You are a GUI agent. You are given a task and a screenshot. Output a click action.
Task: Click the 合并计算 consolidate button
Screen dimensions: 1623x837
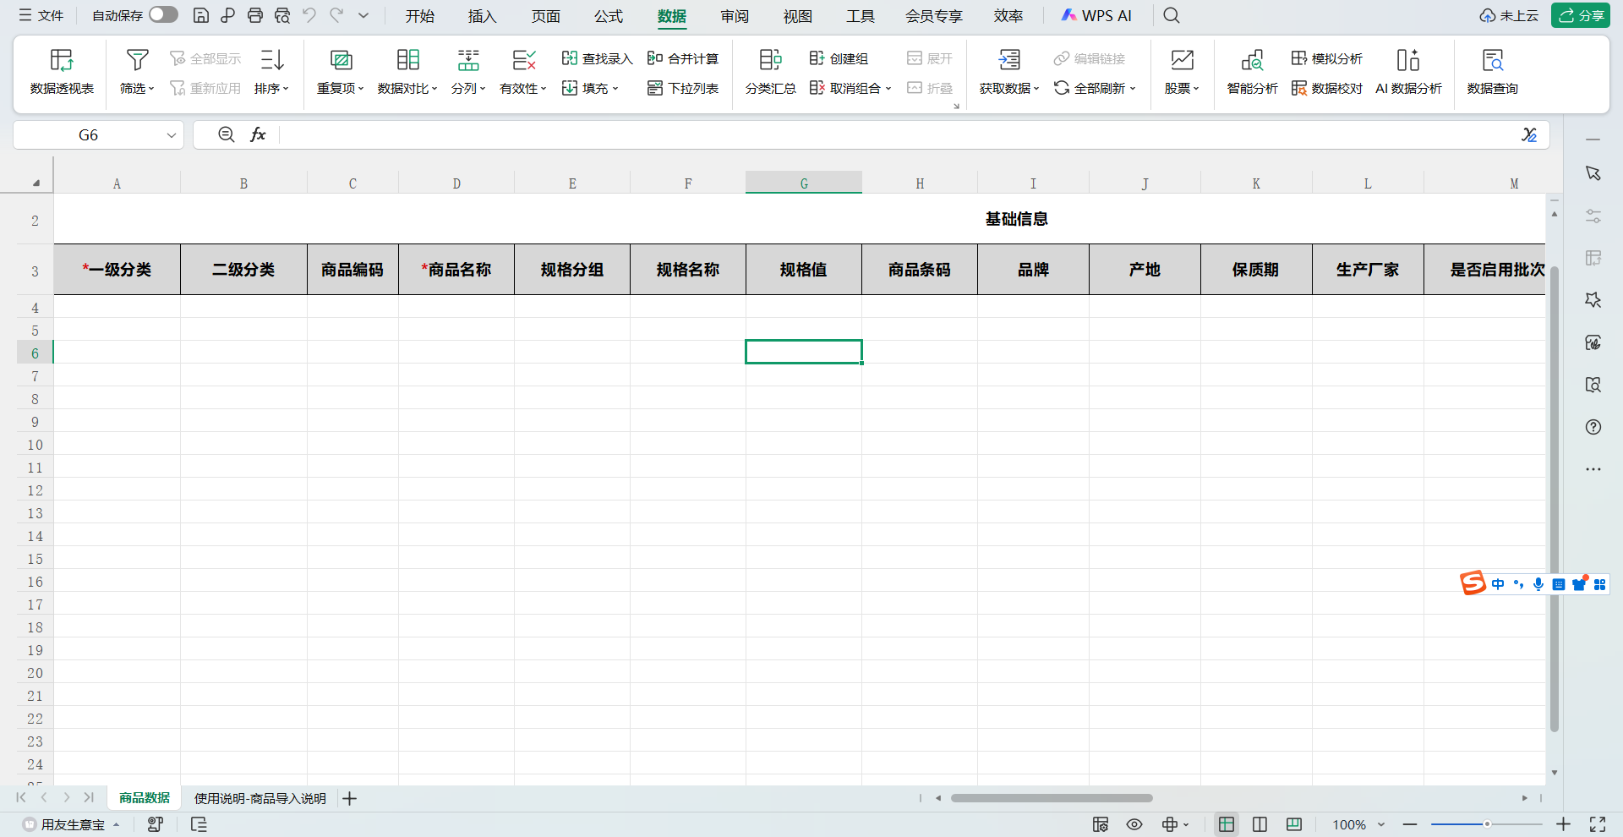683,58
